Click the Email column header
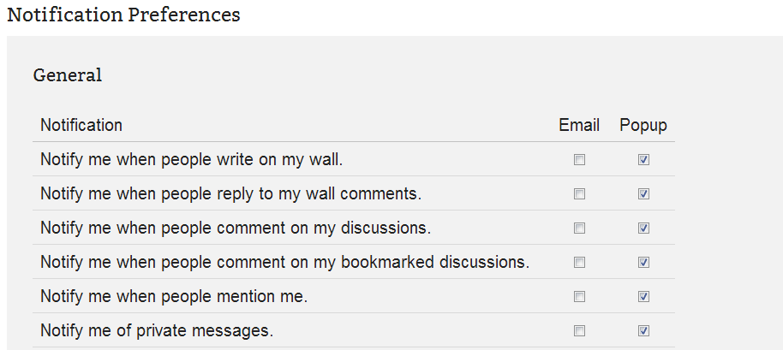 point(579,125)
